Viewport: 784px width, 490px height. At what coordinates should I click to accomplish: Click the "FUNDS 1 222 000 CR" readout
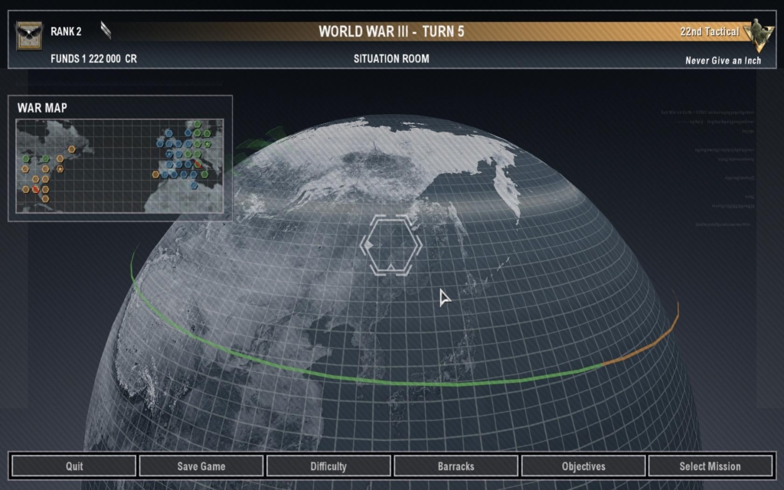tap(93, 58)
